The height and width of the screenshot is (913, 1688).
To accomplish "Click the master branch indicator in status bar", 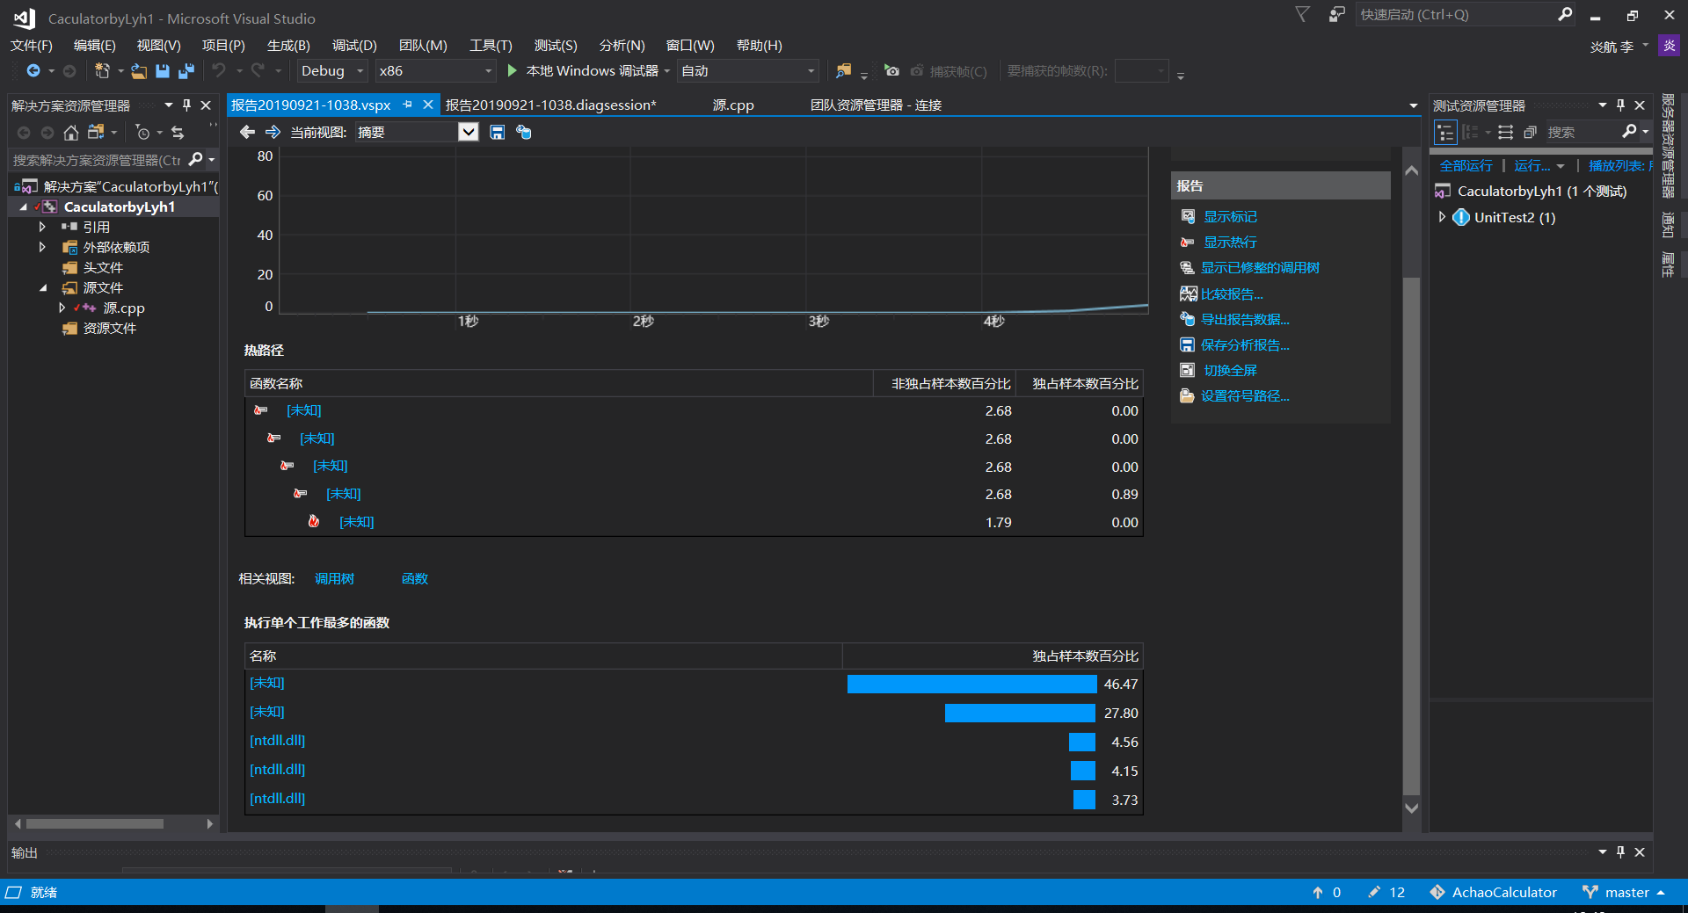I will point(1623,892).
